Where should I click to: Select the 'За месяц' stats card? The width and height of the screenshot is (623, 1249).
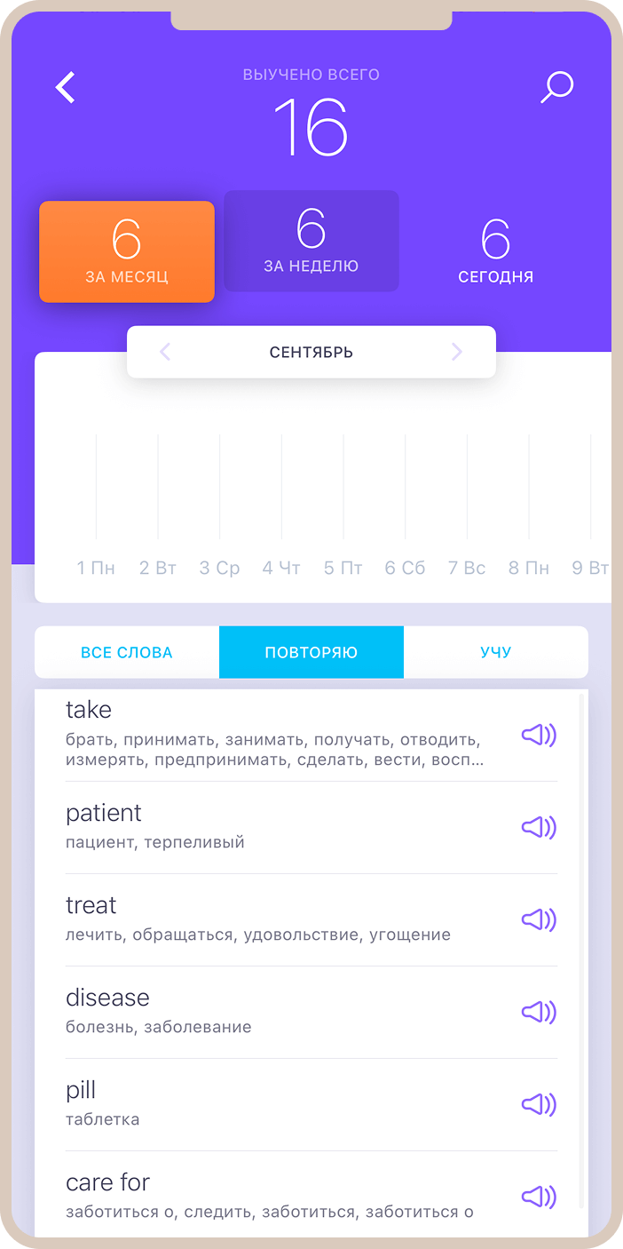[x=127, y=251]
